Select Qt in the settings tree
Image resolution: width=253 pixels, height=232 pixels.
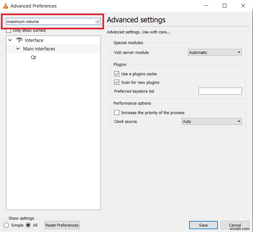34,57
